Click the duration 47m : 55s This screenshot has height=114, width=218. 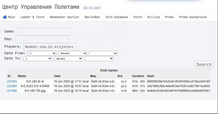pyautogui.click(x=139, y=81)
